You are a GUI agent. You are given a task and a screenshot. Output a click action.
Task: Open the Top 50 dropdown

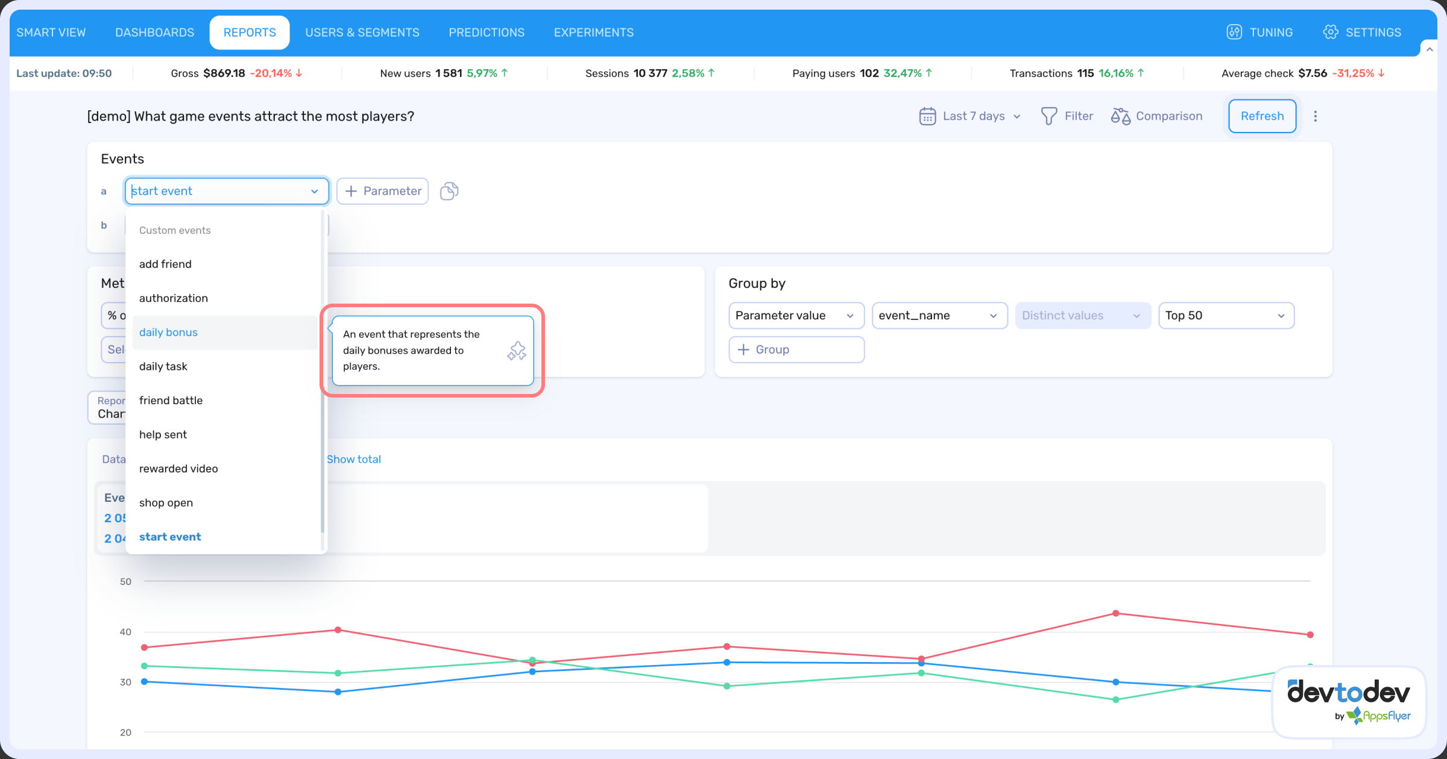coord(1226,315)
